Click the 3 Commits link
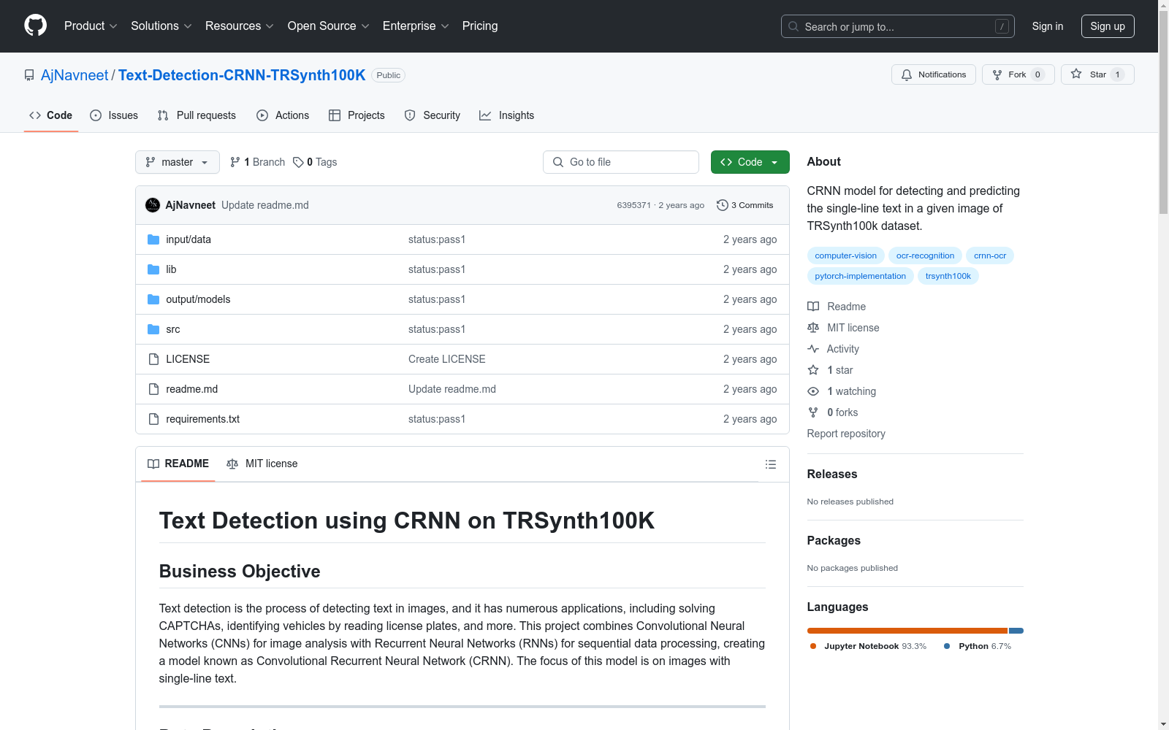The image size is (1169, 730). (x=745, y=205)
